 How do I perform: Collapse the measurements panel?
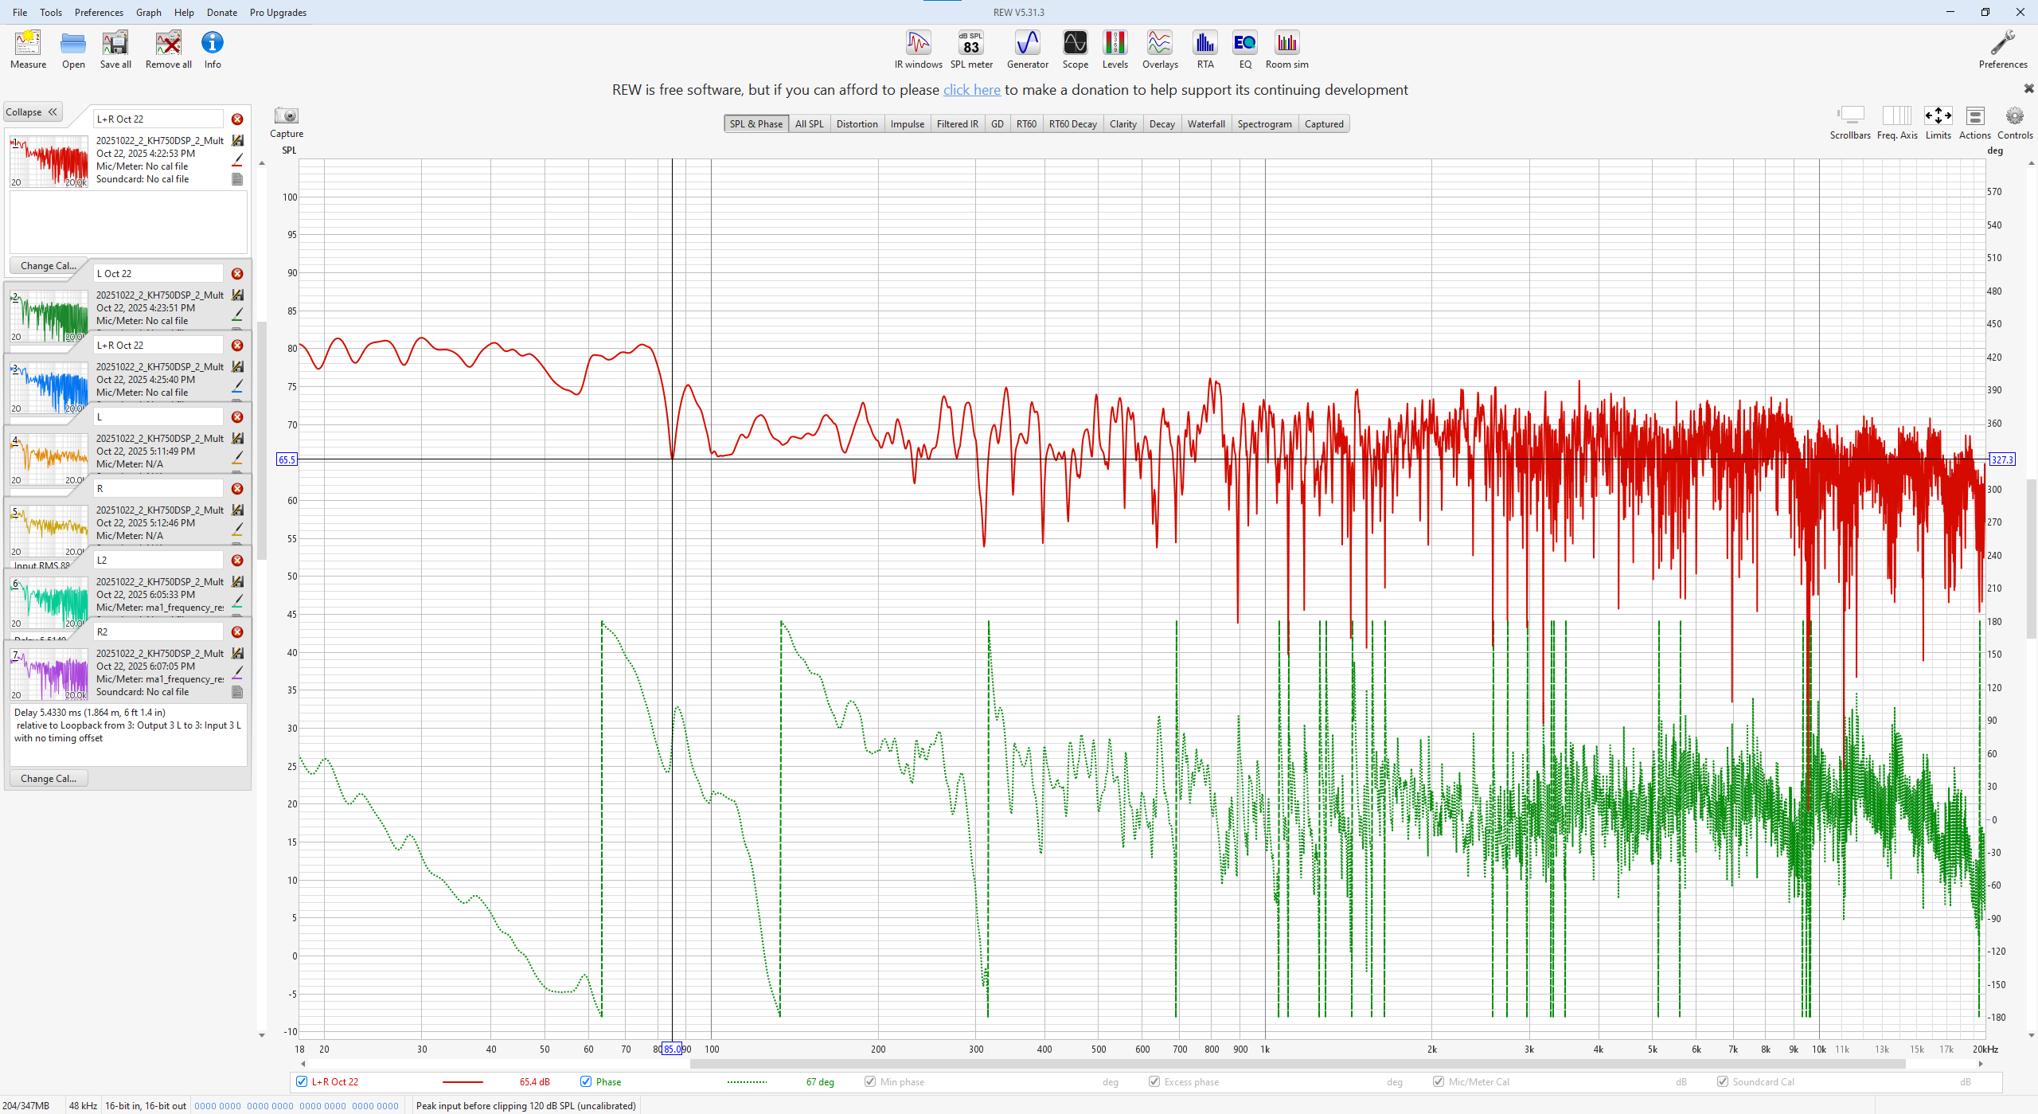point(33,112)
